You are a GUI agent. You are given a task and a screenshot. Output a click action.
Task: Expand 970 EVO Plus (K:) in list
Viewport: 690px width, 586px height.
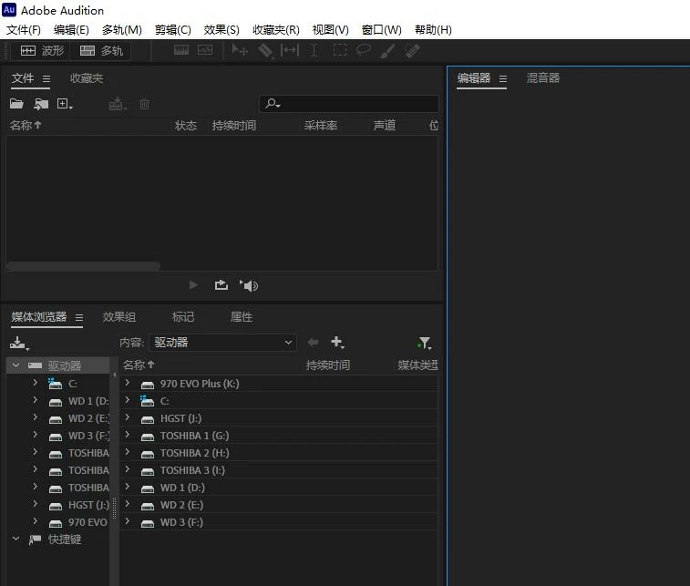(128, 383)
